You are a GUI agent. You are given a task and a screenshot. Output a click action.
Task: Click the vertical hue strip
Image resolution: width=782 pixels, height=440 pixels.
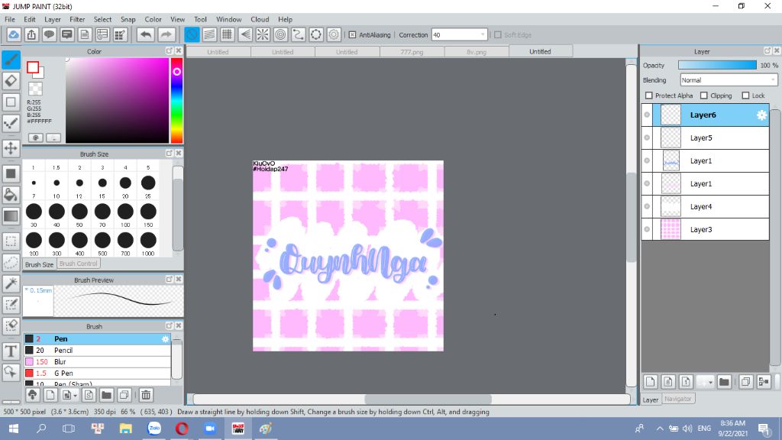click(x=176, y=101)
